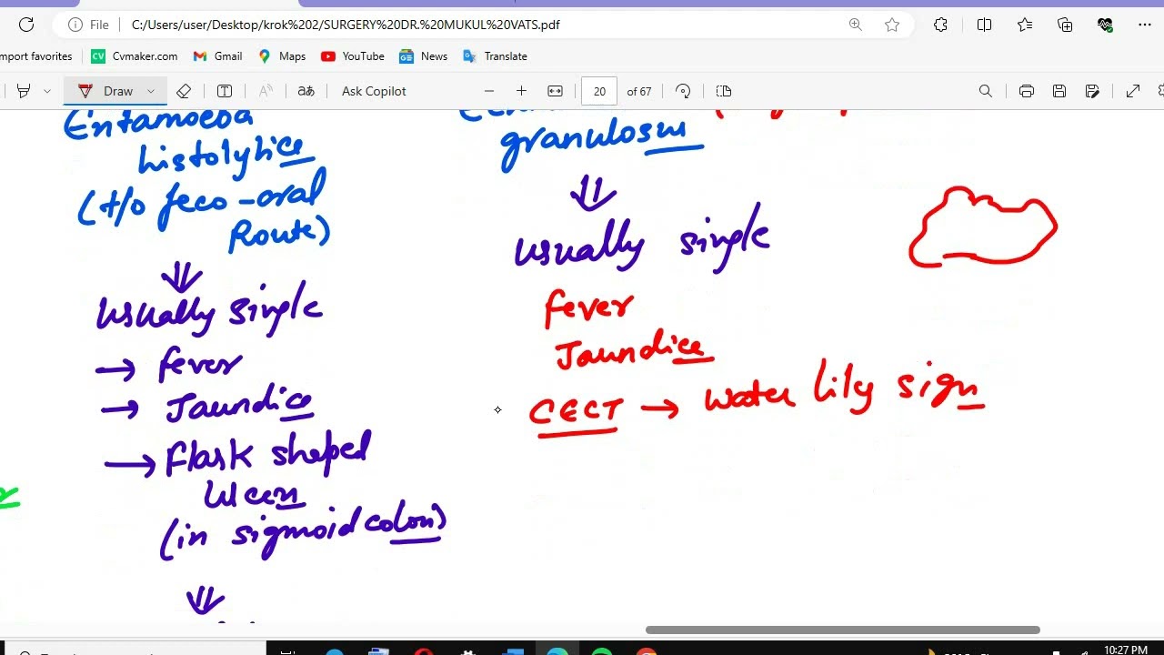Zoom out with the minus button
Viewport: 1164px width, 655px height.
(489, 91)
